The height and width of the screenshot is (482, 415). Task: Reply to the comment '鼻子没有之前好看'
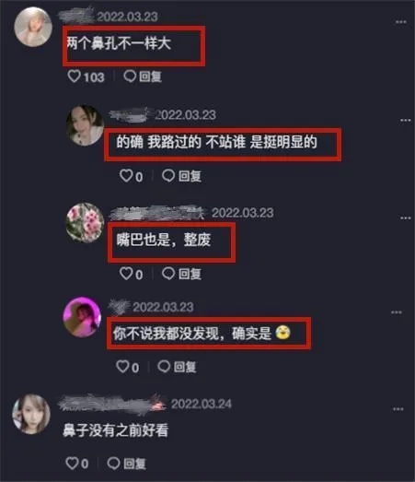126,464
